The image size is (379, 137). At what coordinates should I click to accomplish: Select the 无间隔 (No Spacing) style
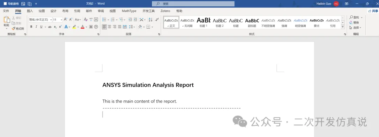(x=187, y=22)
